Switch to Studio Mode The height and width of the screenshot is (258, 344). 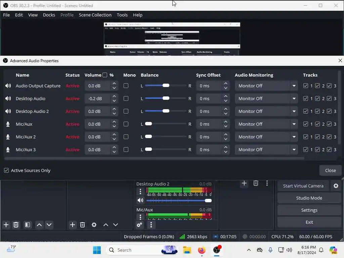tap(309, 198)
